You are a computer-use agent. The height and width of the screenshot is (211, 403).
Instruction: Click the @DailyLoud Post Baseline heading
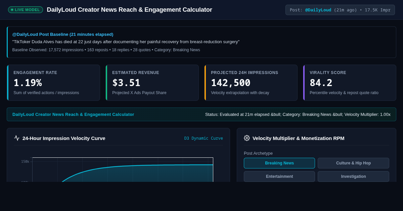(x=63, y=34)
